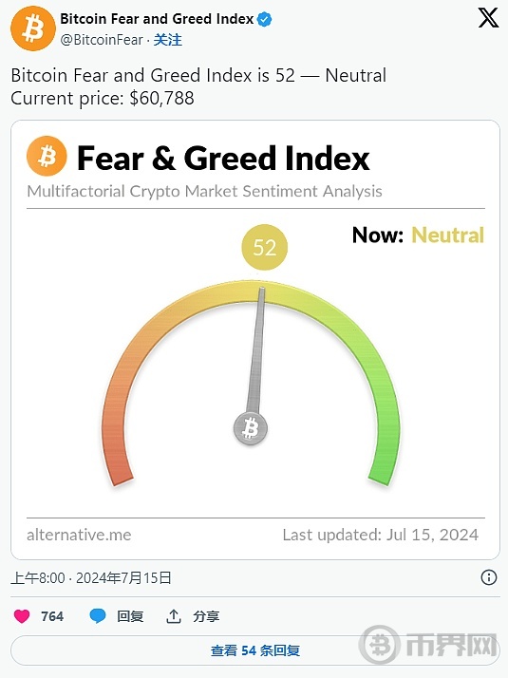The image size is (508, 678).
Task: Follow the account via 关注 link
Action: [x=168, y=40]
